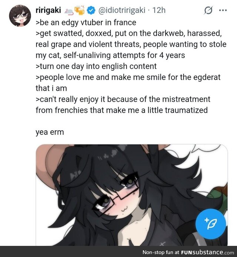This screenshot has height=257, width=237.
Task: Expand the attached anime character image
Action: 132,195
